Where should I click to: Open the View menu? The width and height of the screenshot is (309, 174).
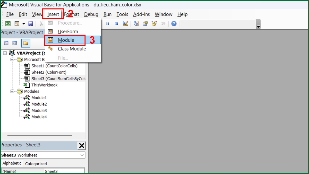point(37,14)
